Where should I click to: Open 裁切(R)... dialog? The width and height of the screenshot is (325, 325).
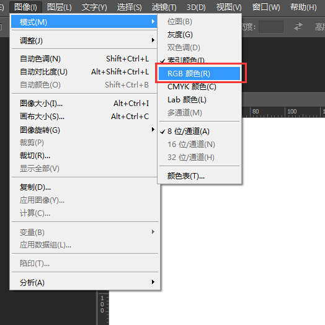84,156
